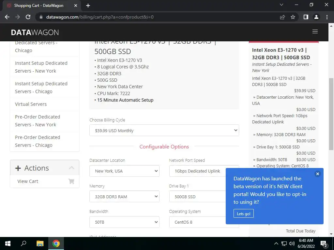Screen dimensions: 334x250
Task: Click the scrollbar up arrow
Action: [x=331, y=26]
